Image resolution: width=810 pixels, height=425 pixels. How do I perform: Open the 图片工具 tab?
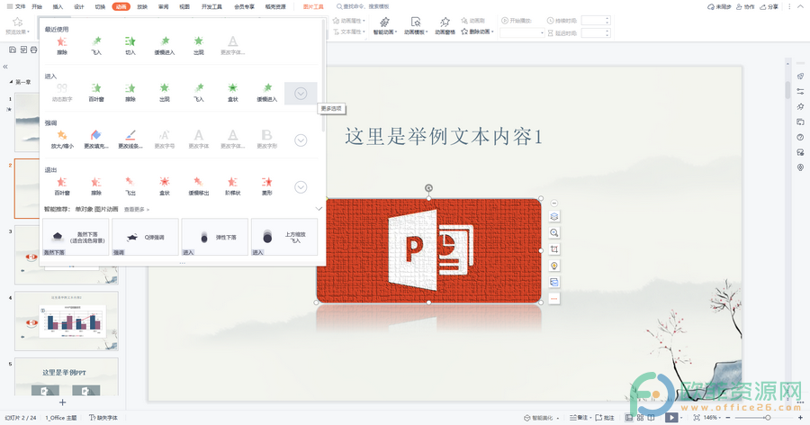click(313, 6)
